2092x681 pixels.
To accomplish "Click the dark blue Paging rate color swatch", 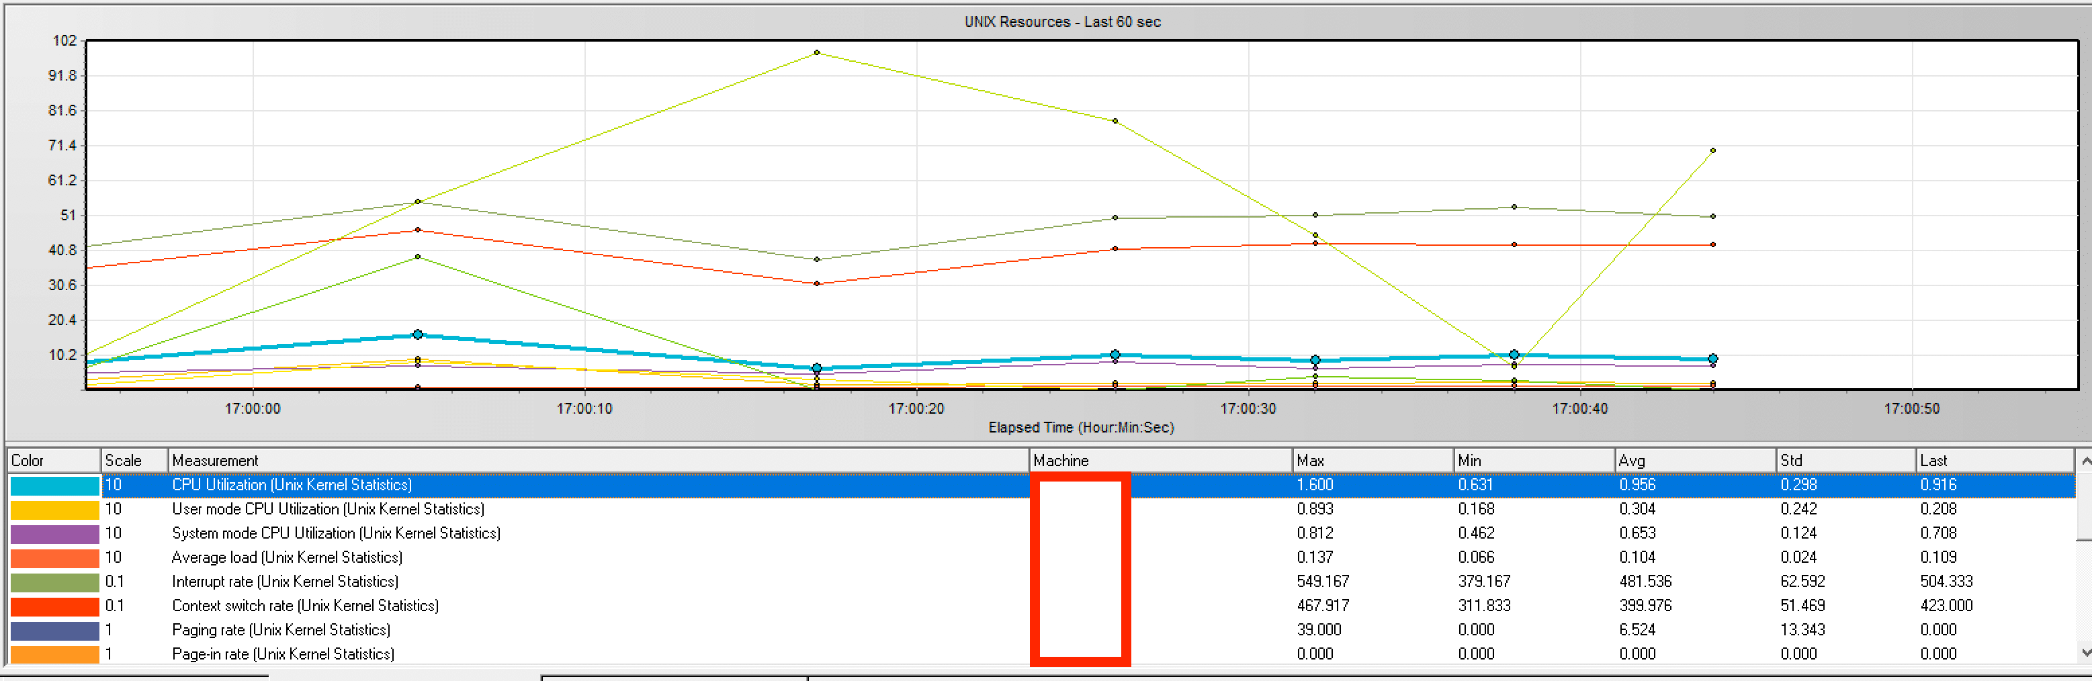I will (x=54, y=631).
